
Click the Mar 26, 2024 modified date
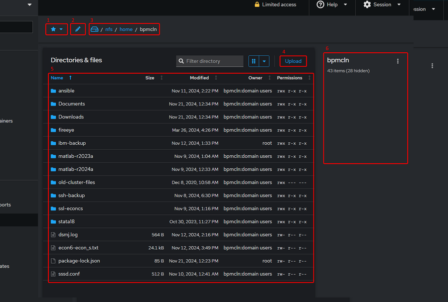(x=195, y=130)
